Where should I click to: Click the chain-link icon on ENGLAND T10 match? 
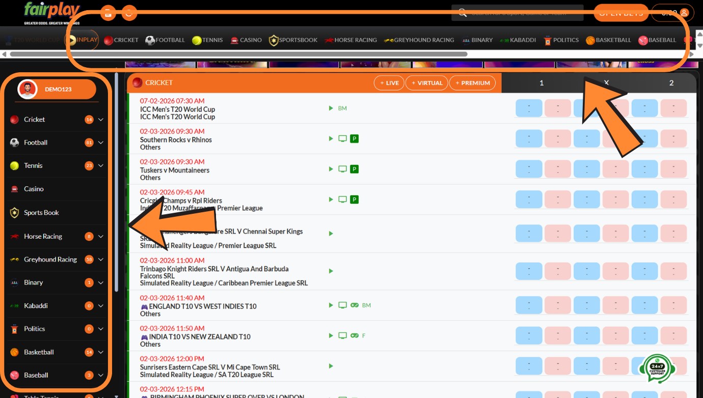click(x=355, y=305)
